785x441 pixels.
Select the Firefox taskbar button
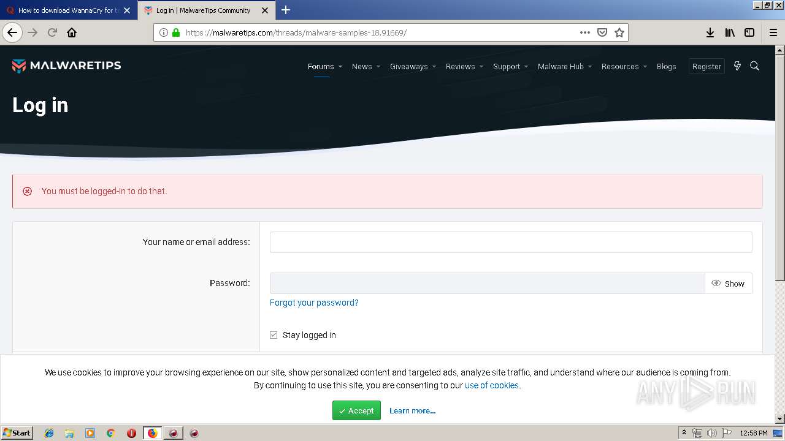[152, 433]
